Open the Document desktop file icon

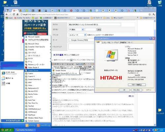tap(15, 3)
